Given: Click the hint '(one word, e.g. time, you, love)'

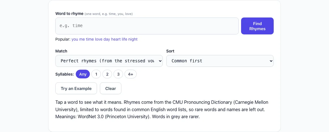Looking at the screenshot, I should click(108, 14).
